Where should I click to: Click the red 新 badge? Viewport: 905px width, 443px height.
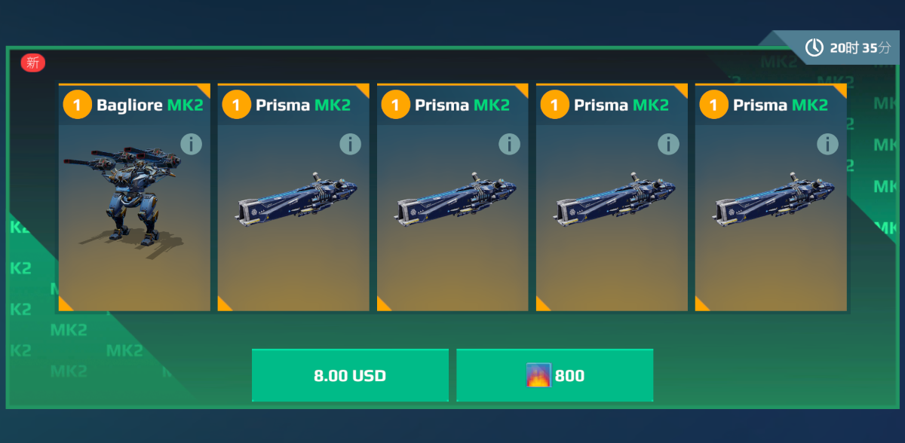(33, 63)
